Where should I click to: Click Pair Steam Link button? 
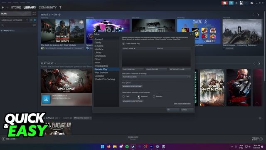click(133, 69)
